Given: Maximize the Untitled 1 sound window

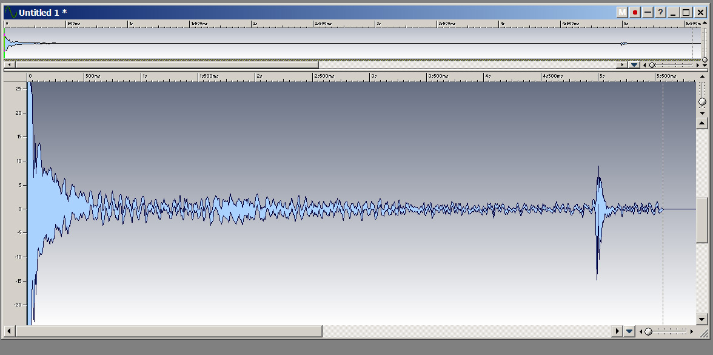Looking at the screenshot, I should pos(686,13).
